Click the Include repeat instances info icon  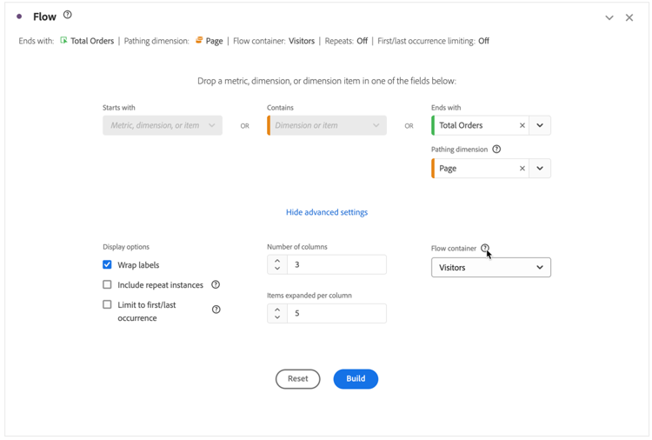click(216, 285)
